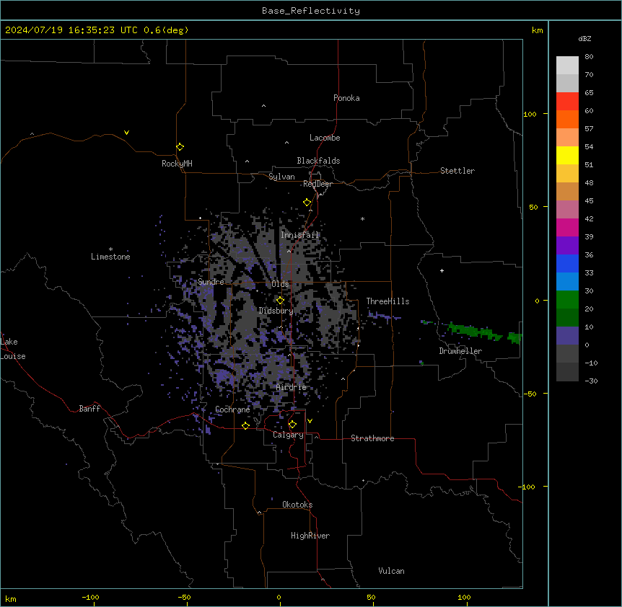Select the Lake Louise label on the map
The image size is (622, 607).
click(13, 349)
